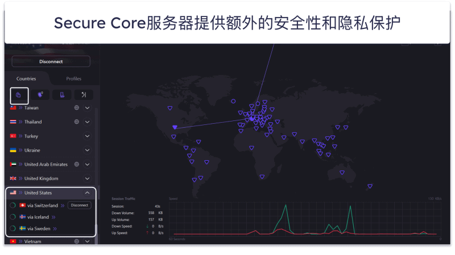Toggle the NetShield shield icon
The height and width of the screenshot is (255, 455).
(x=40, y=94)
